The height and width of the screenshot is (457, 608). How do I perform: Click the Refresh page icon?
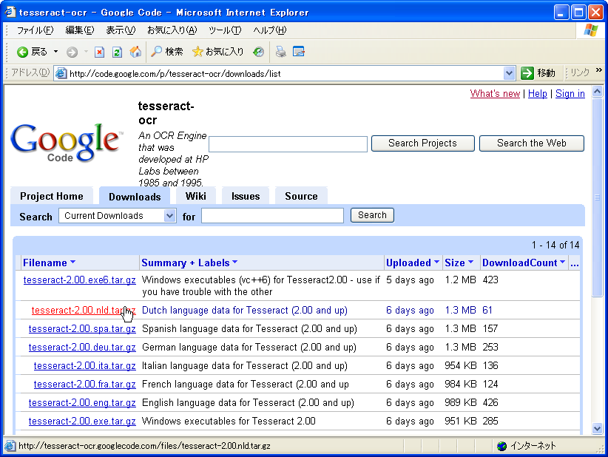[117, 52]
